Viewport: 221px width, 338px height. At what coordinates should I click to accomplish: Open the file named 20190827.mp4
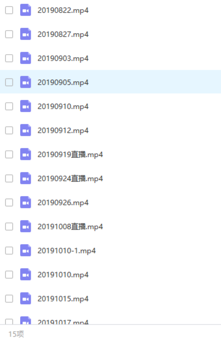click(x=63, y=35)
